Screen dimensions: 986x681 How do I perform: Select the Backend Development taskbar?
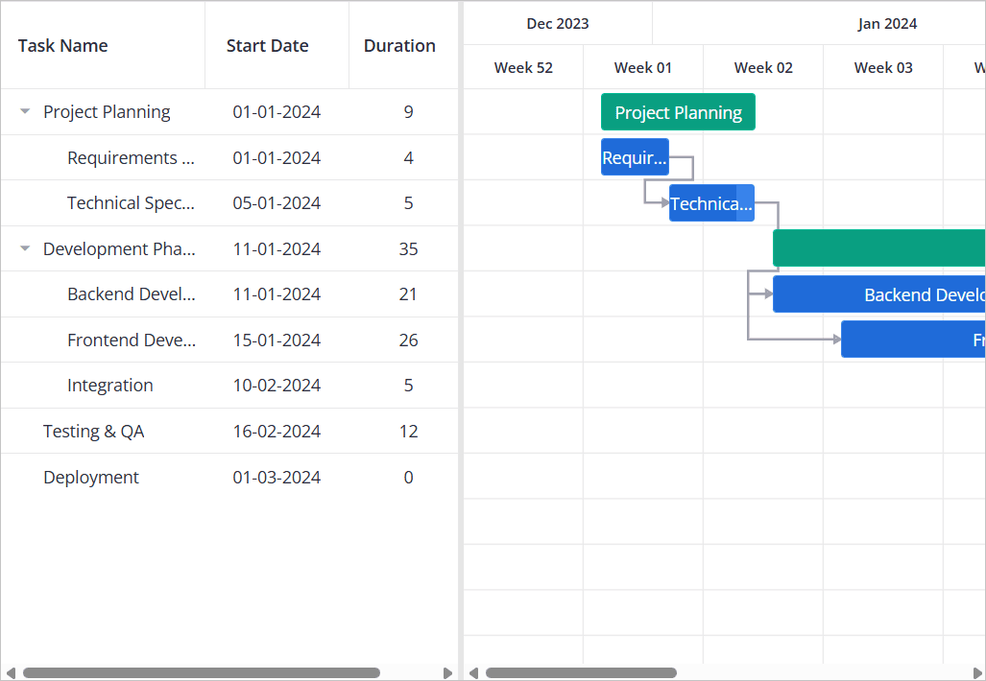tap(878, 294)
